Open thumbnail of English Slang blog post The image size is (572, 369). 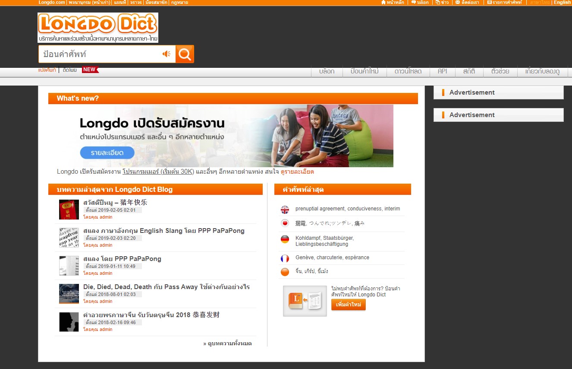tap(69, 238)
